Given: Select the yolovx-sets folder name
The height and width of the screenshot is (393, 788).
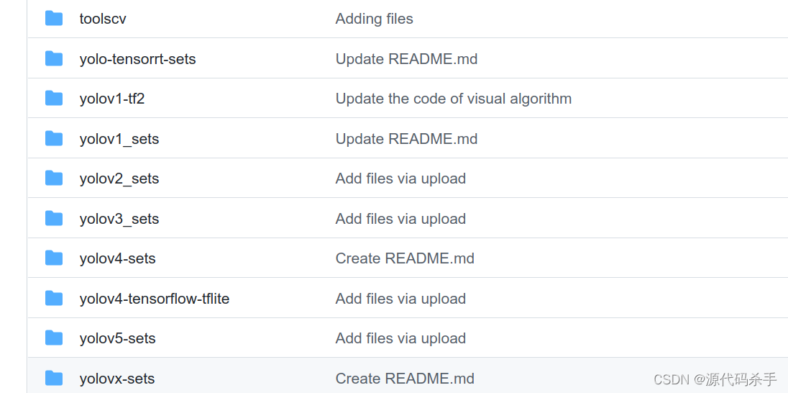Looking at the screenshot, I should tap(117, 379).
